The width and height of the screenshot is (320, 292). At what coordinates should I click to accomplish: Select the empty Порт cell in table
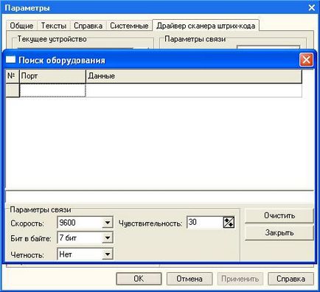click(x=52, y=91)
